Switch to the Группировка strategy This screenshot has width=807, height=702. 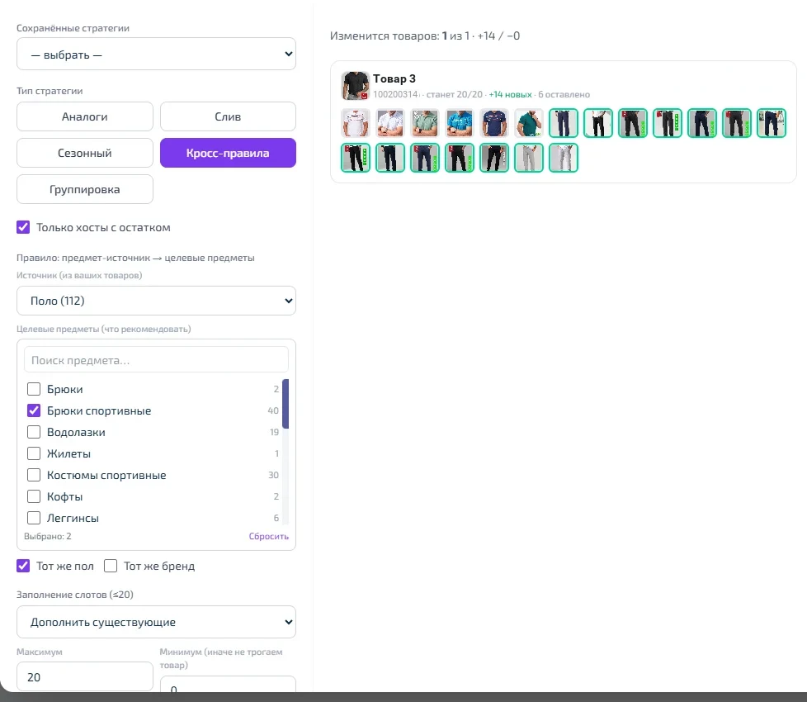[x=85, y=189]
